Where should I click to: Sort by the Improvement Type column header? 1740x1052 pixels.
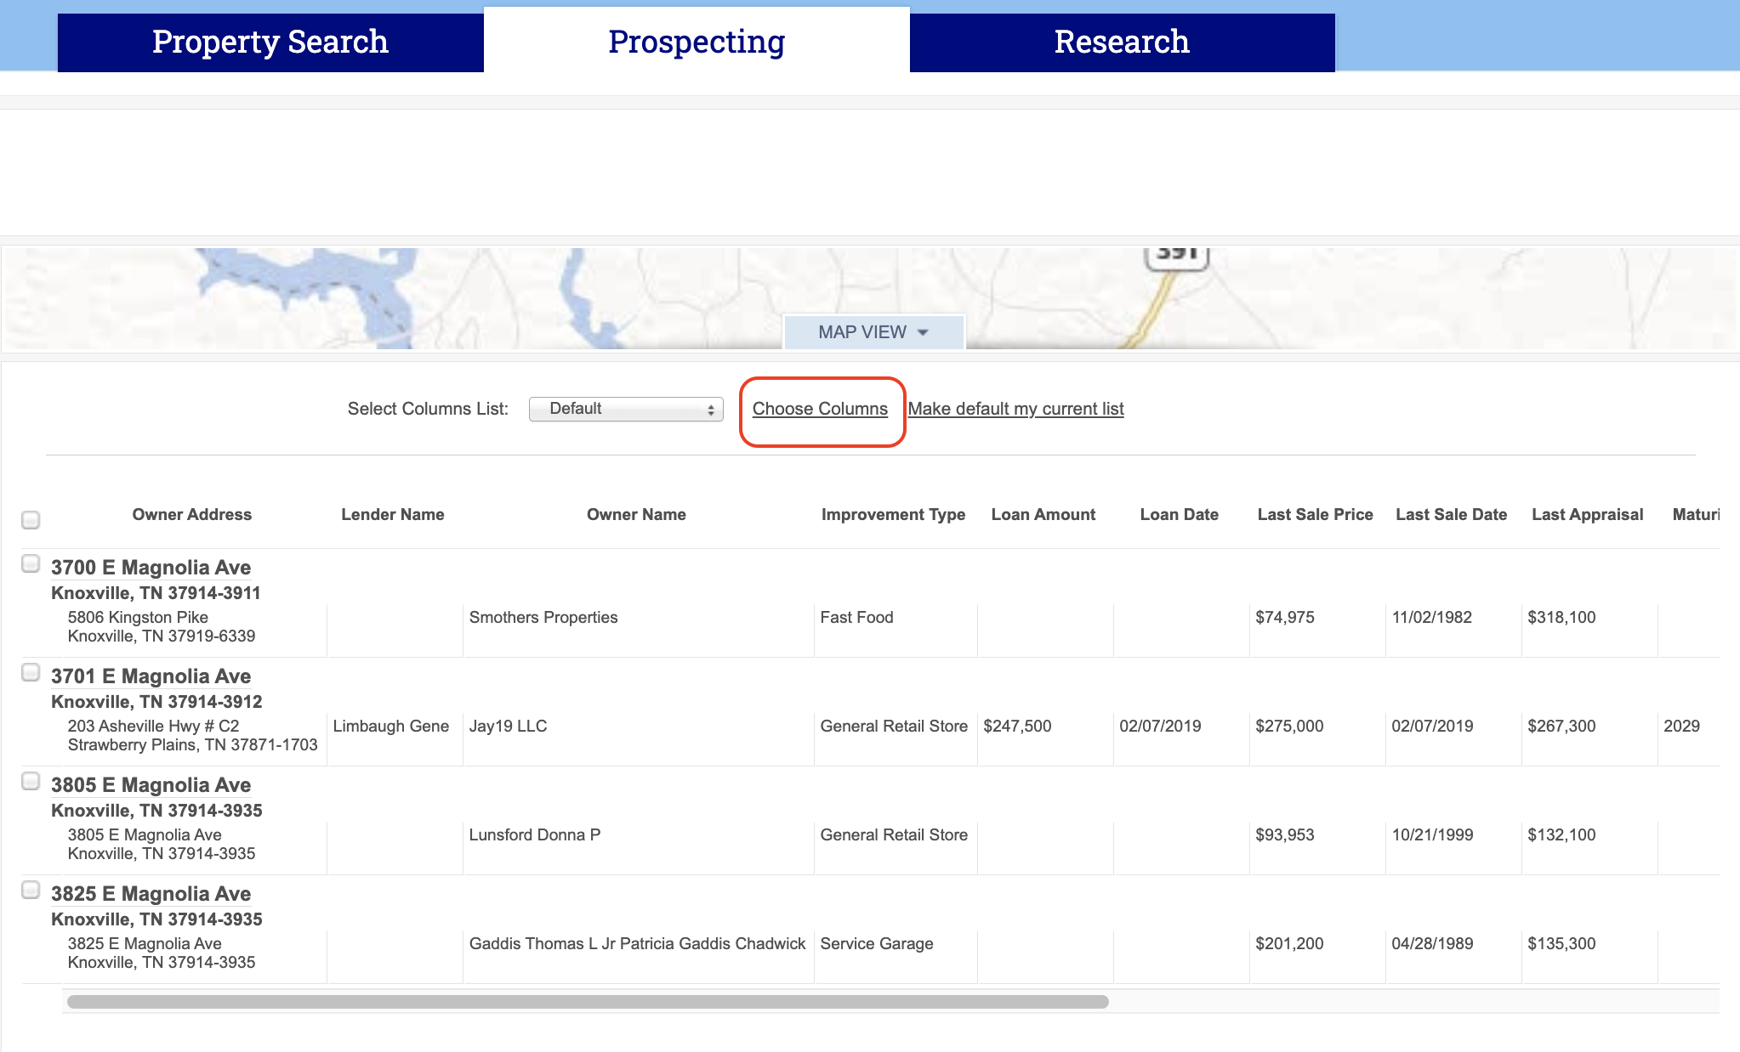click(893, 514)
